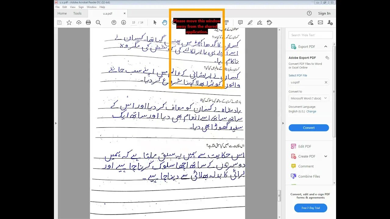Select the highlighter pen tool
Viewport: 390px width, 219px height.
click(x=250, y=23)
